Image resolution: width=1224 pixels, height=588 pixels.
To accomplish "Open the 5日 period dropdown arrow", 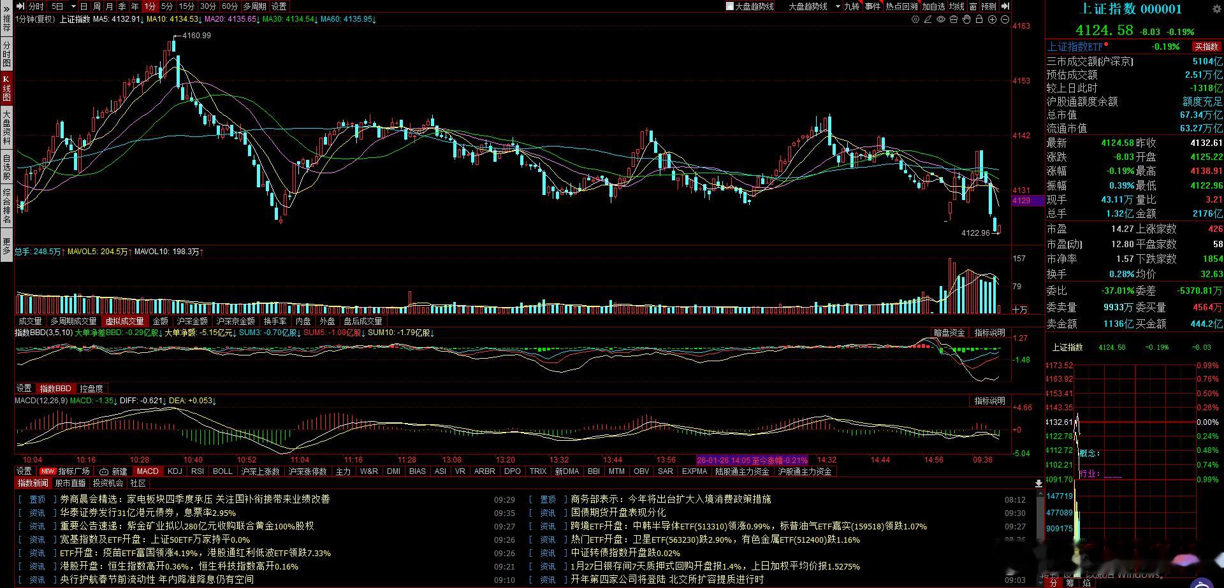I will (73, 6).
